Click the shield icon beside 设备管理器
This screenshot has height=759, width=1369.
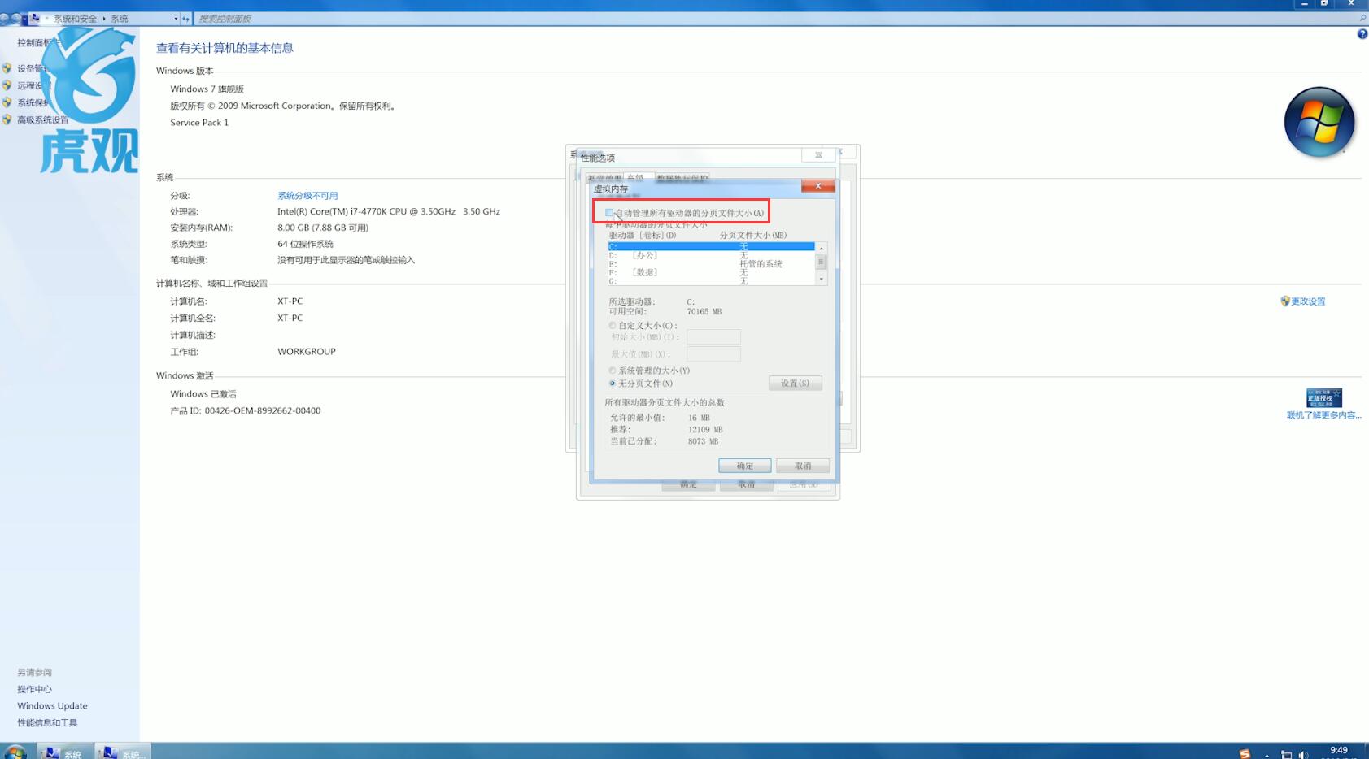click(x=7, y=68)
